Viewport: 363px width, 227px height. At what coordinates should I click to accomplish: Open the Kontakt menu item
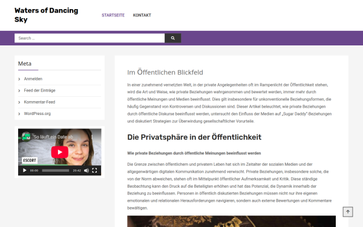click(142, 15)
